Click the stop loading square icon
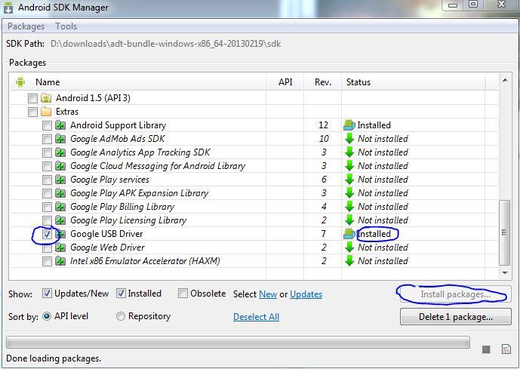This screenshot has height=369, width=520. coord(486,349)
